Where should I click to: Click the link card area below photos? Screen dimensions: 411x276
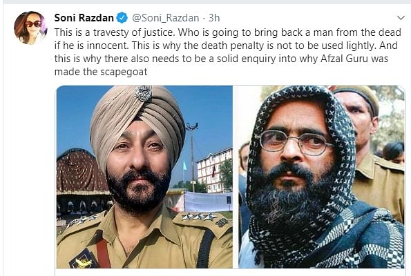pyautogui.click(x=231, y=273)
